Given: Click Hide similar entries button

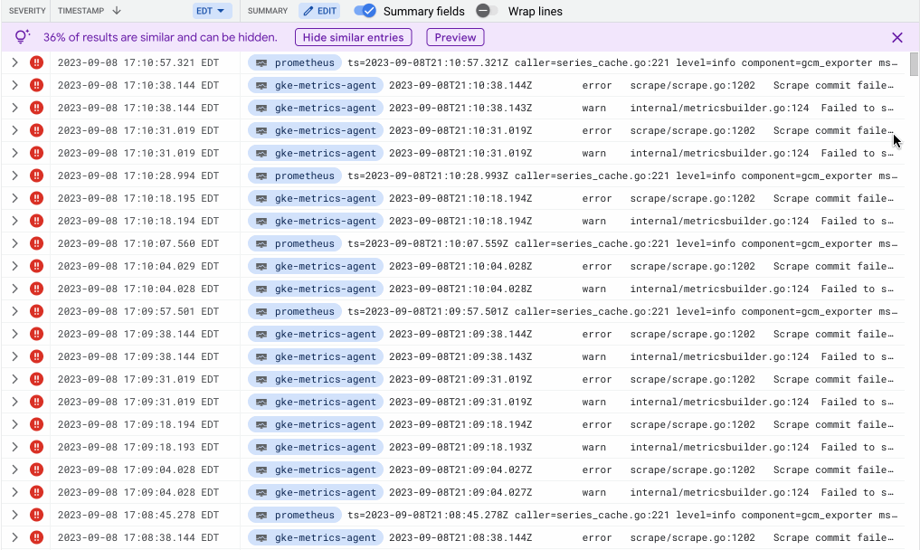Looking at the screenshot, I should (x=353, y=38).
